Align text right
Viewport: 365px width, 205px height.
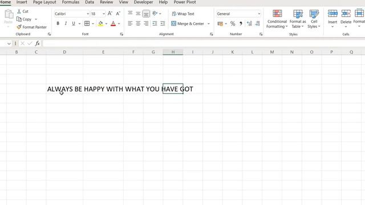(x=146, y=23)
